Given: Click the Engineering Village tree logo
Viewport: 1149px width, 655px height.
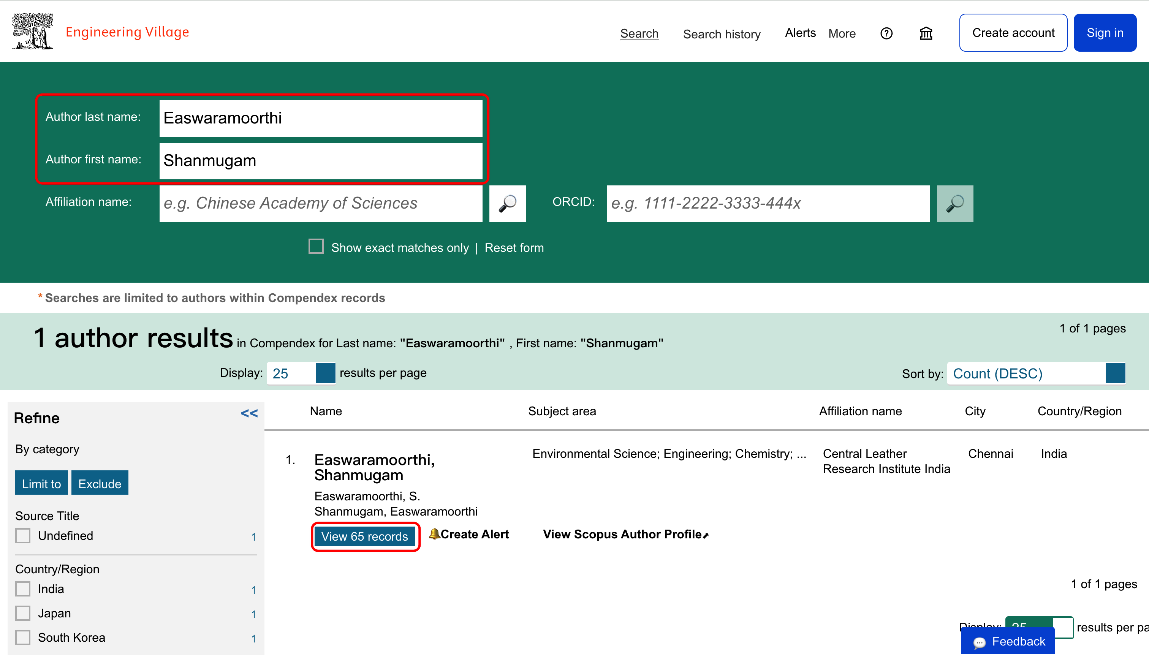Looking at the screenshot, I should click(x=32, y=32).
